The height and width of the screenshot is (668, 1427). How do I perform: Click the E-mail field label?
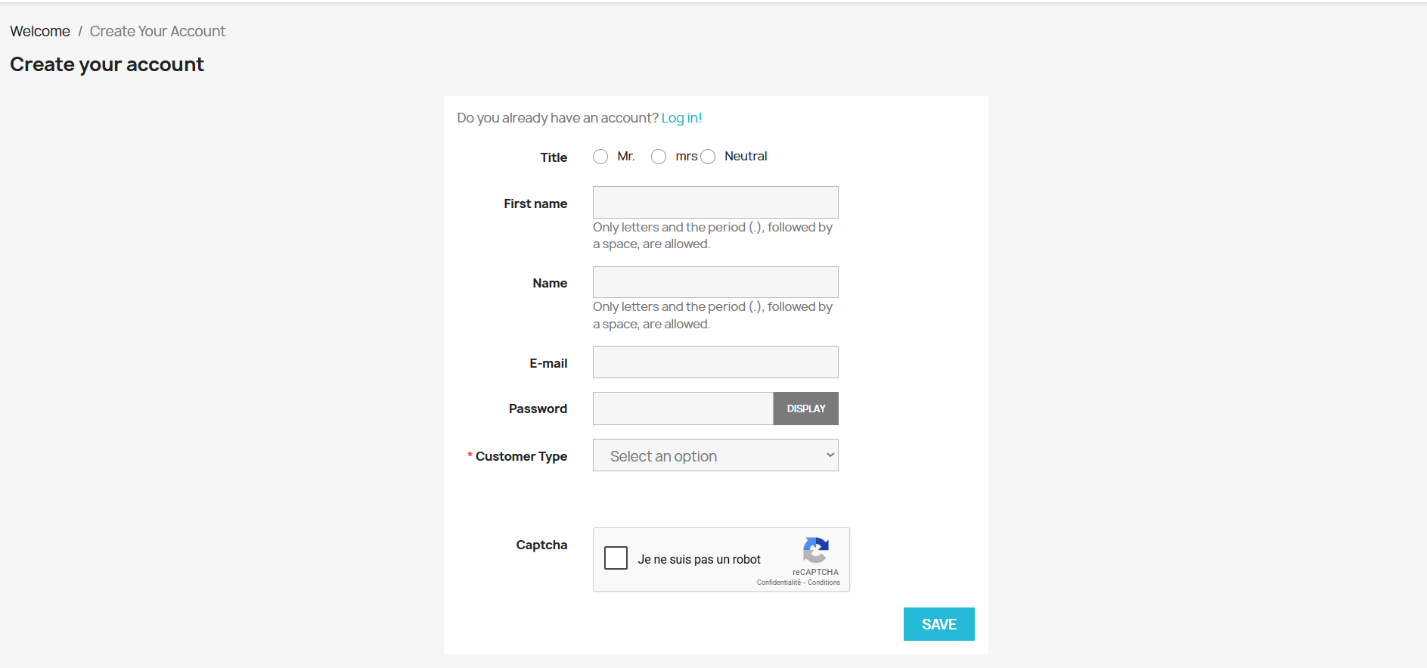(548, 363)
